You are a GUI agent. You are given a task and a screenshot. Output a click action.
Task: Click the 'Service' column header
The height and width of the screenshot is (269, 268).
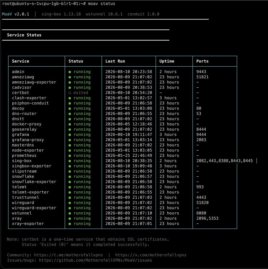(20, 61)
